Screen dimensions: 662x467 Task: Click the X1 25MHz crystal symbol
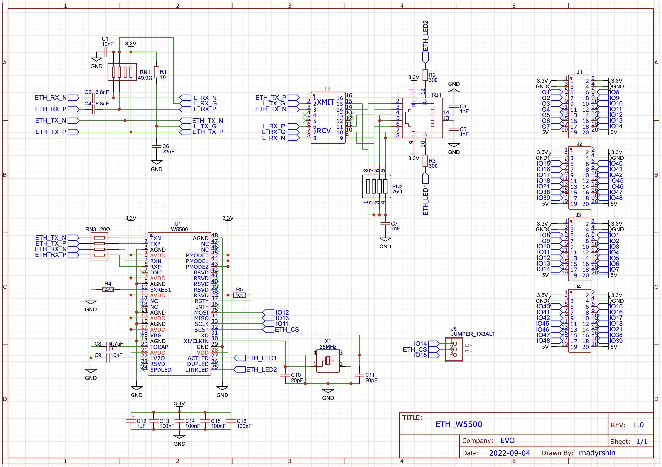click(328, 361)
